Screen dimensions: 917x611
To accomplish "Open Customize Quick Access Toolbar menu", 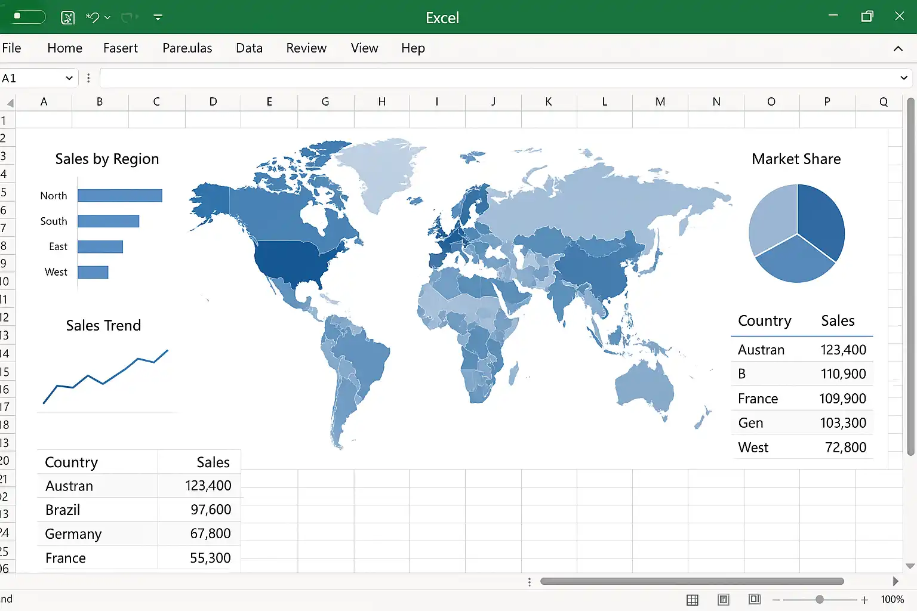I will tap(158, 17).
